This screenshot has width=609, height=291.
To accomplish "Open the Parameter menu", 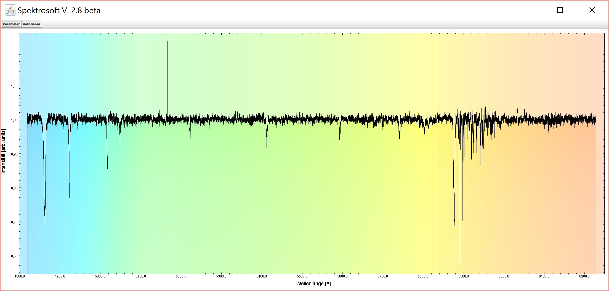I will pos(11,24).
